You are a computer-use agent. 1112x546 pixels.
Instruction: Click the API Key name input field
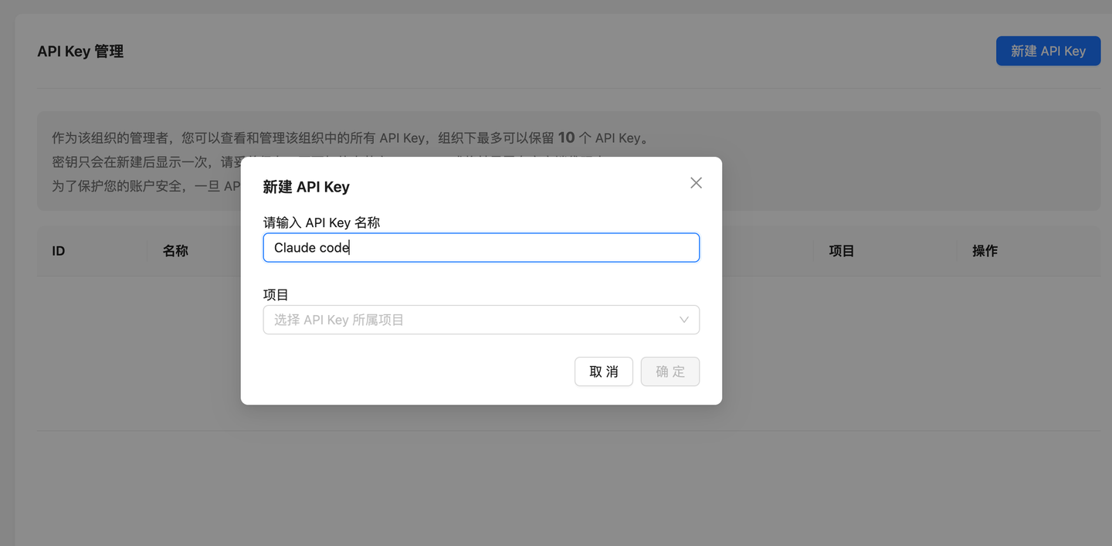[481, 248]
